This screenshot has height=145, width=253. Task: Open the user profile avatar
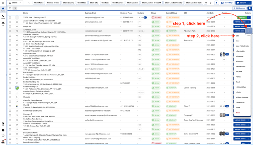(x=3, y=142)
